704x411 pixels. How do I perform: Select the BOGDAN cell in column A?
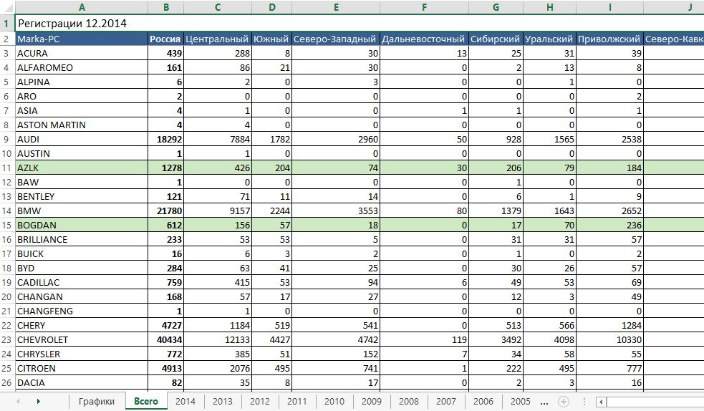[81, 225]
